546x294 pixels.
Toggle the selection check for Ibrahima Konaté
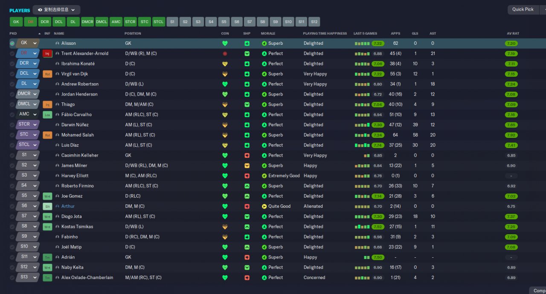pyautogui.click(x=12, y=64)
